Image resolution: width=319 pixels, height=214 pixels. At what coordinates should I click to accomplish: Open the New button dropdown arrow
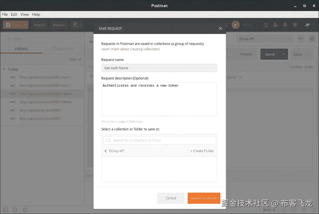(x=25, y=25)
